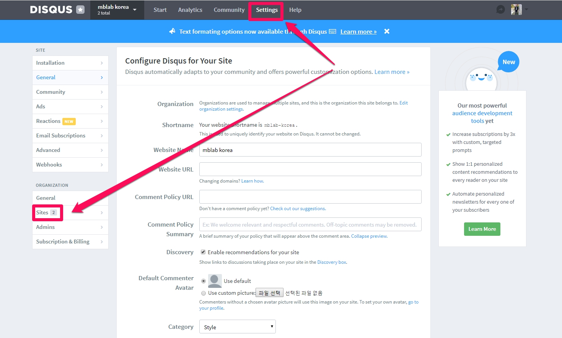Click the Disqus star logo icon
The image size is (562, 338).
80,10
